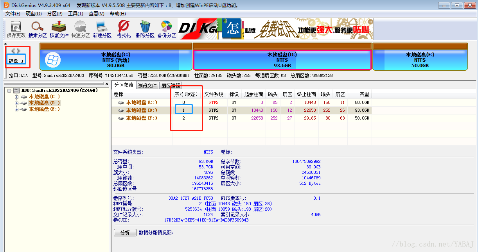
Task: Click the Windows logo on C: partition bar
Action: point(52,60)
